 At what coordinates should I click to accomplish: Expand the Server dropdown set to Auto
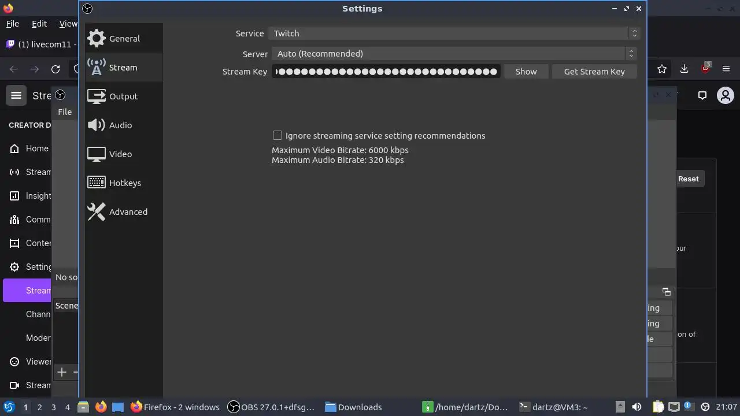454,53
